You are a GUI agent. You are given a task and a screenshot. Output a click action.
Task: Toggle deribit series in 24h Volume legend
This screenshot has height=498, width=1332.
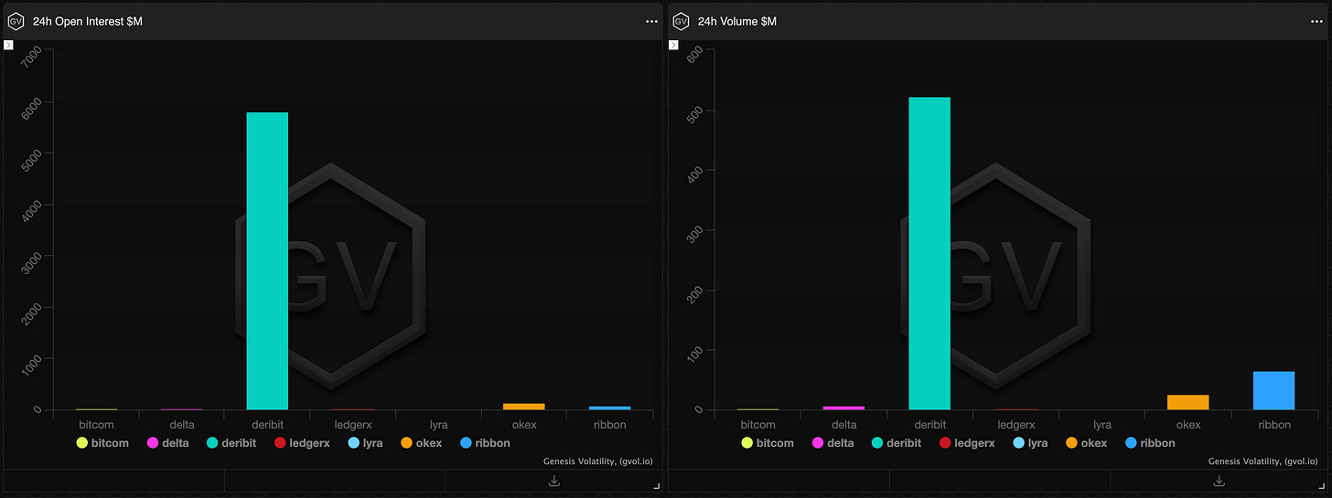[896, 443]
